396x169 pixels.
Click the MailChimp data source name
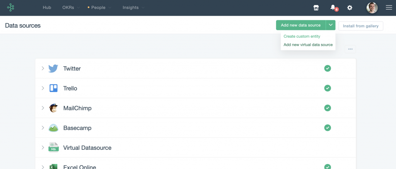pos(77,108)
